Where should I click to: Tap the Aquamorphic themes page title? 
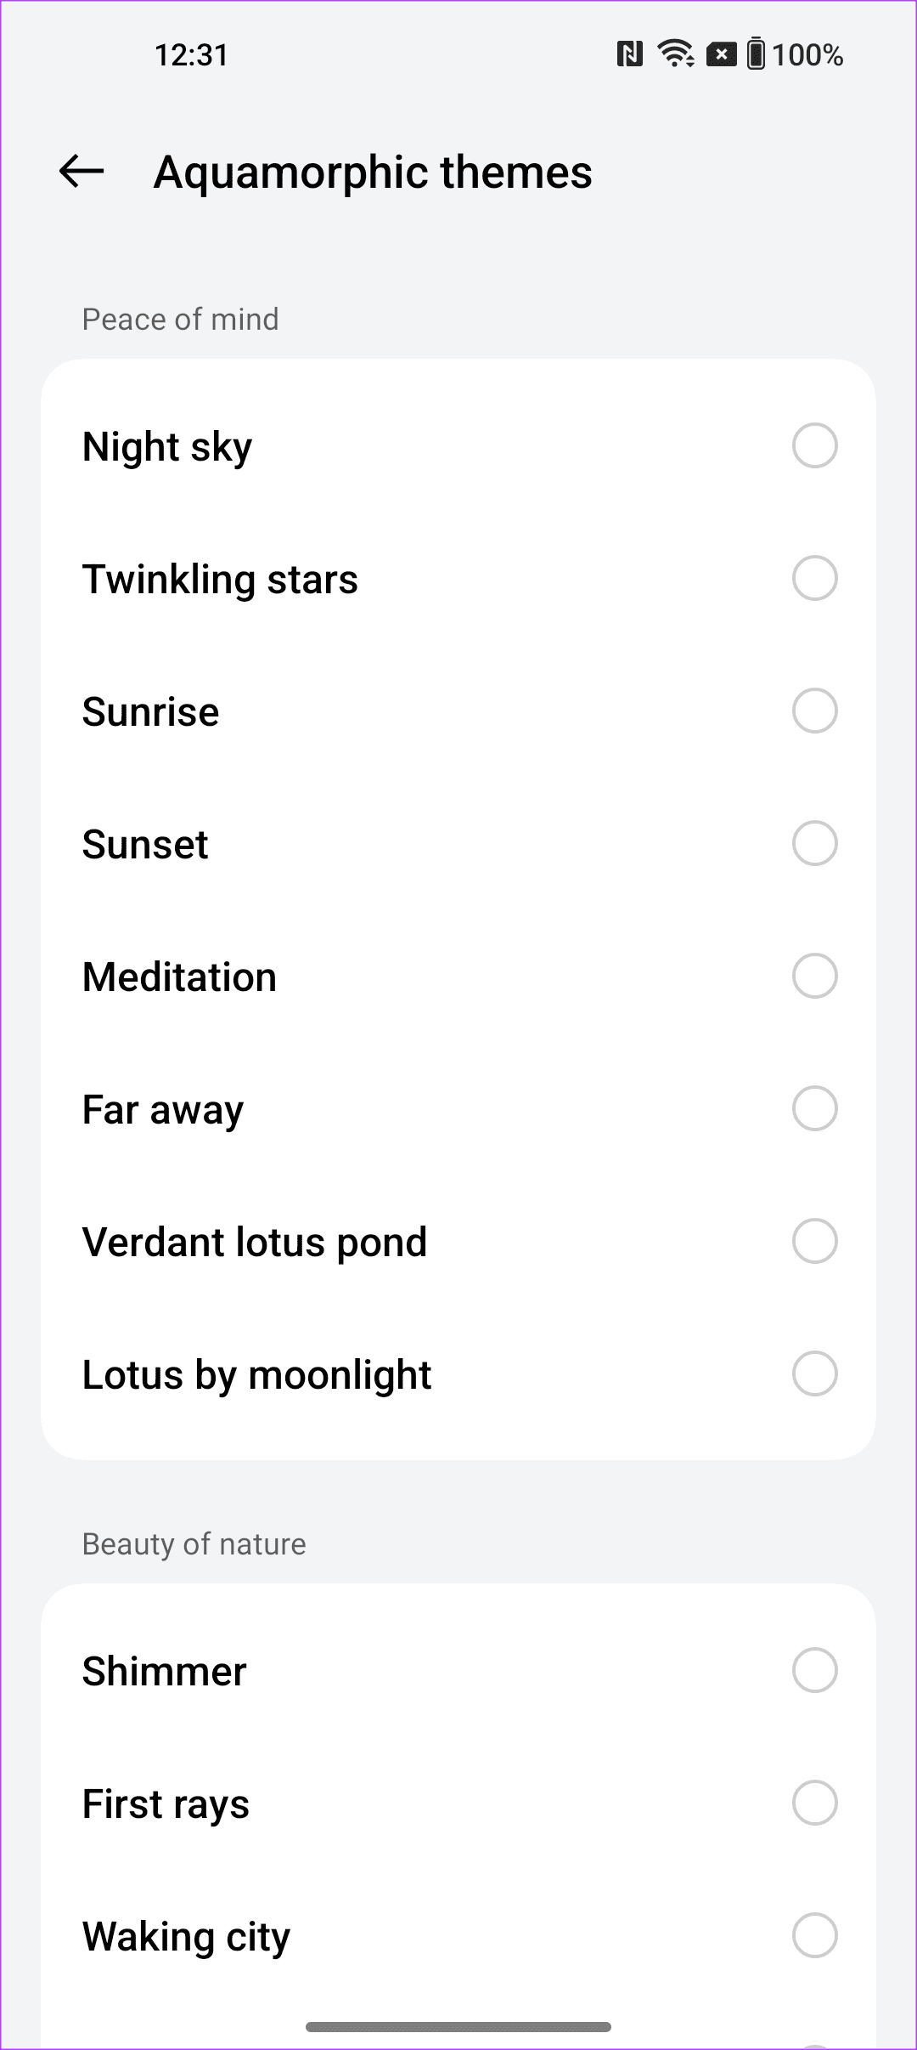pyautogui.click(x=373, y=173)
